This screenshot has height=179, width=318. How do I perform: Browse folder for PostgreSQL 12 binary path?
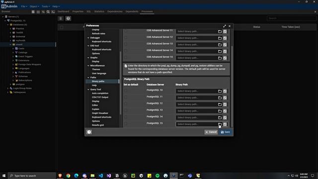220,104
